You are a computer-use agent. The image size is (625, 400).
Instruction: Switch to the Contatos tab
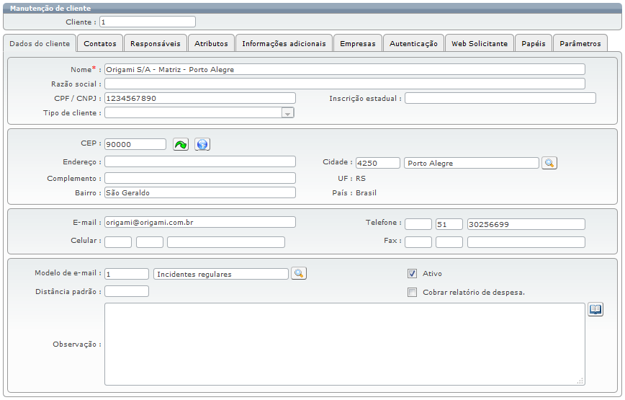[99, 43]
